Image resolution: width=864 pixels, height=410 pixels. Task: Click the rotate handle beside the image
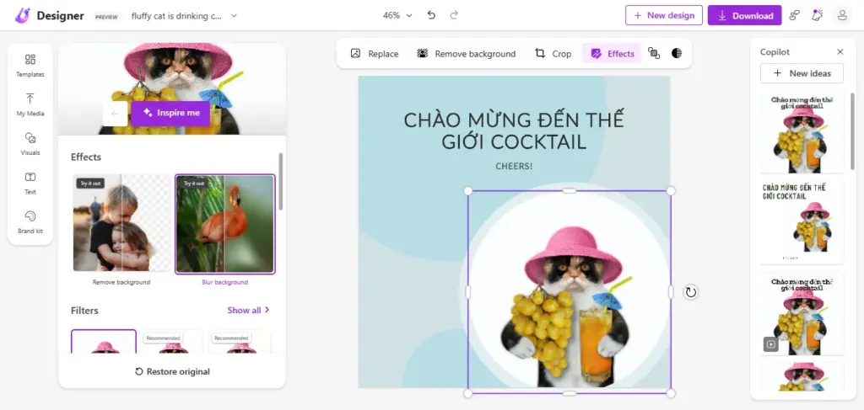tap(690, 292)
